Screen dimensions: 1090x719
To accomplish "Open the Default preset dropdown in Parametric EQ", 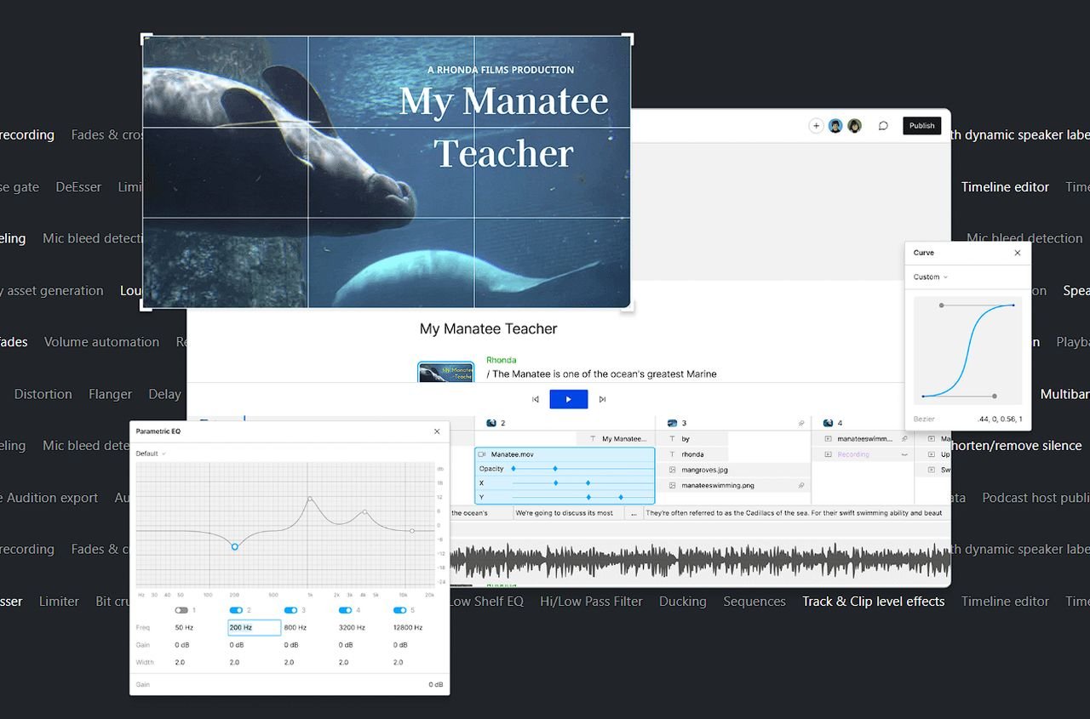I will (151, 454).
